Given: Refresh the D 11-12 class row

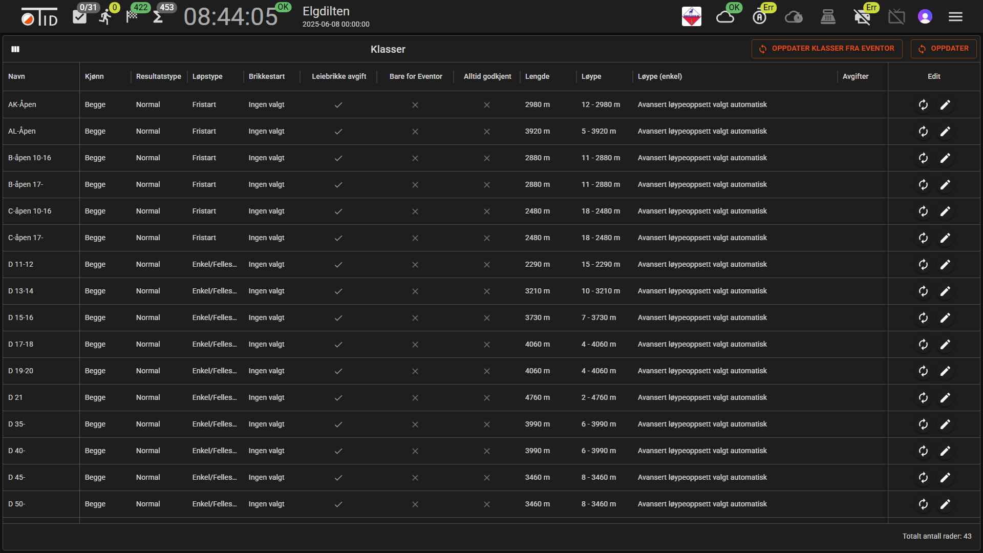Looking at the screenshot, I should tap(923, 265).
